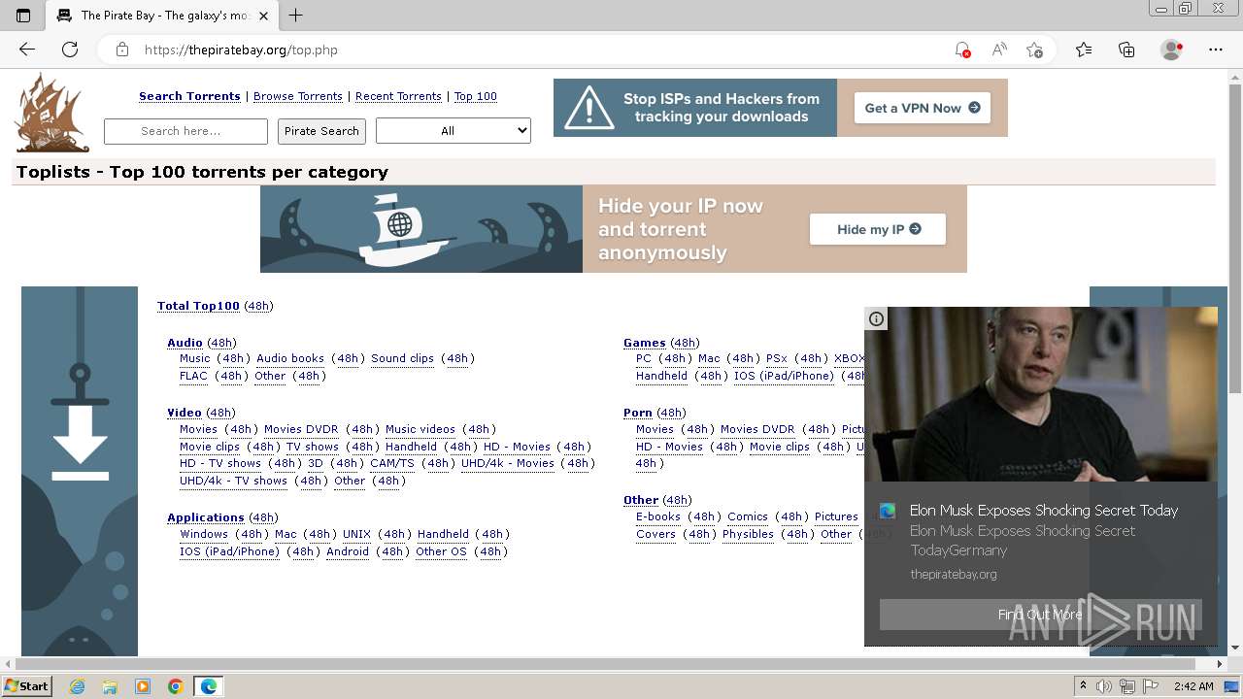1243x699 pixels.
Task: Open the media player taskbar icon
Action: (x=143, y=686)
